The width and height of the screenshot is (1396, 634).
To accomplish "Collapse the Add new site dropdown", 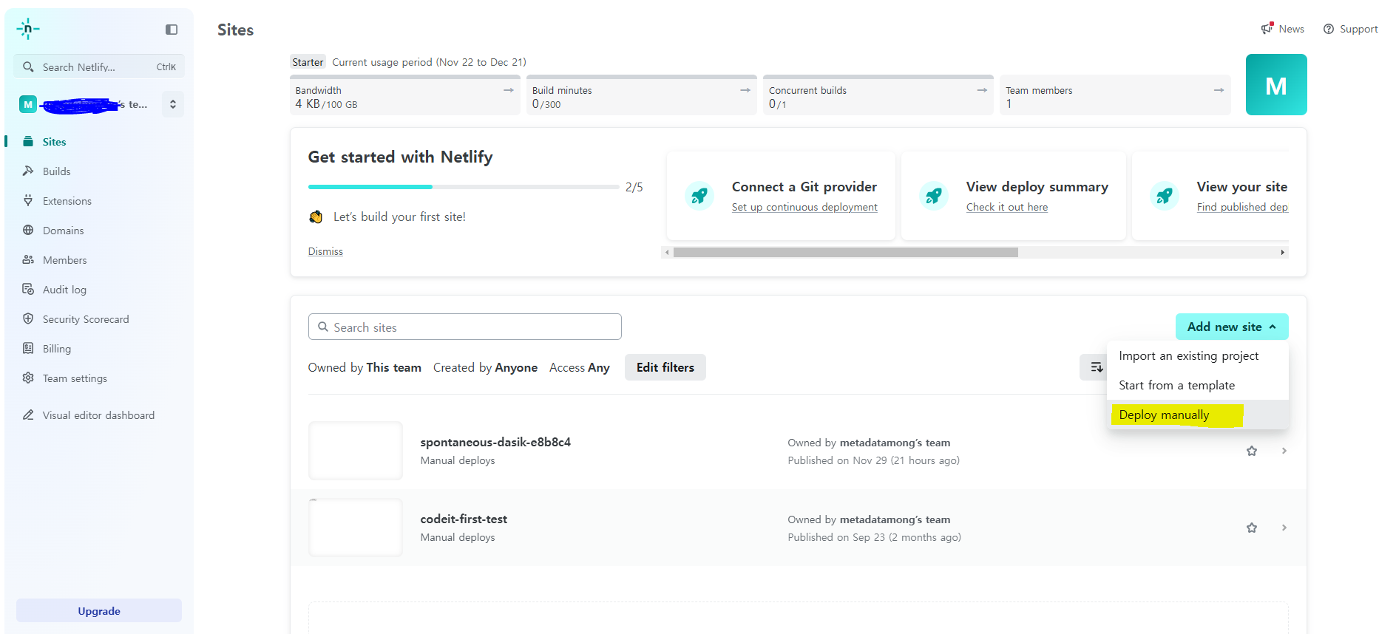I will 1232,327.
